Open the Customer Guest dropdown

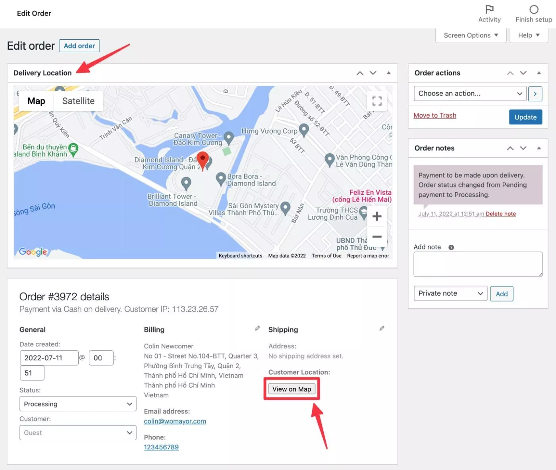point(78,433)
